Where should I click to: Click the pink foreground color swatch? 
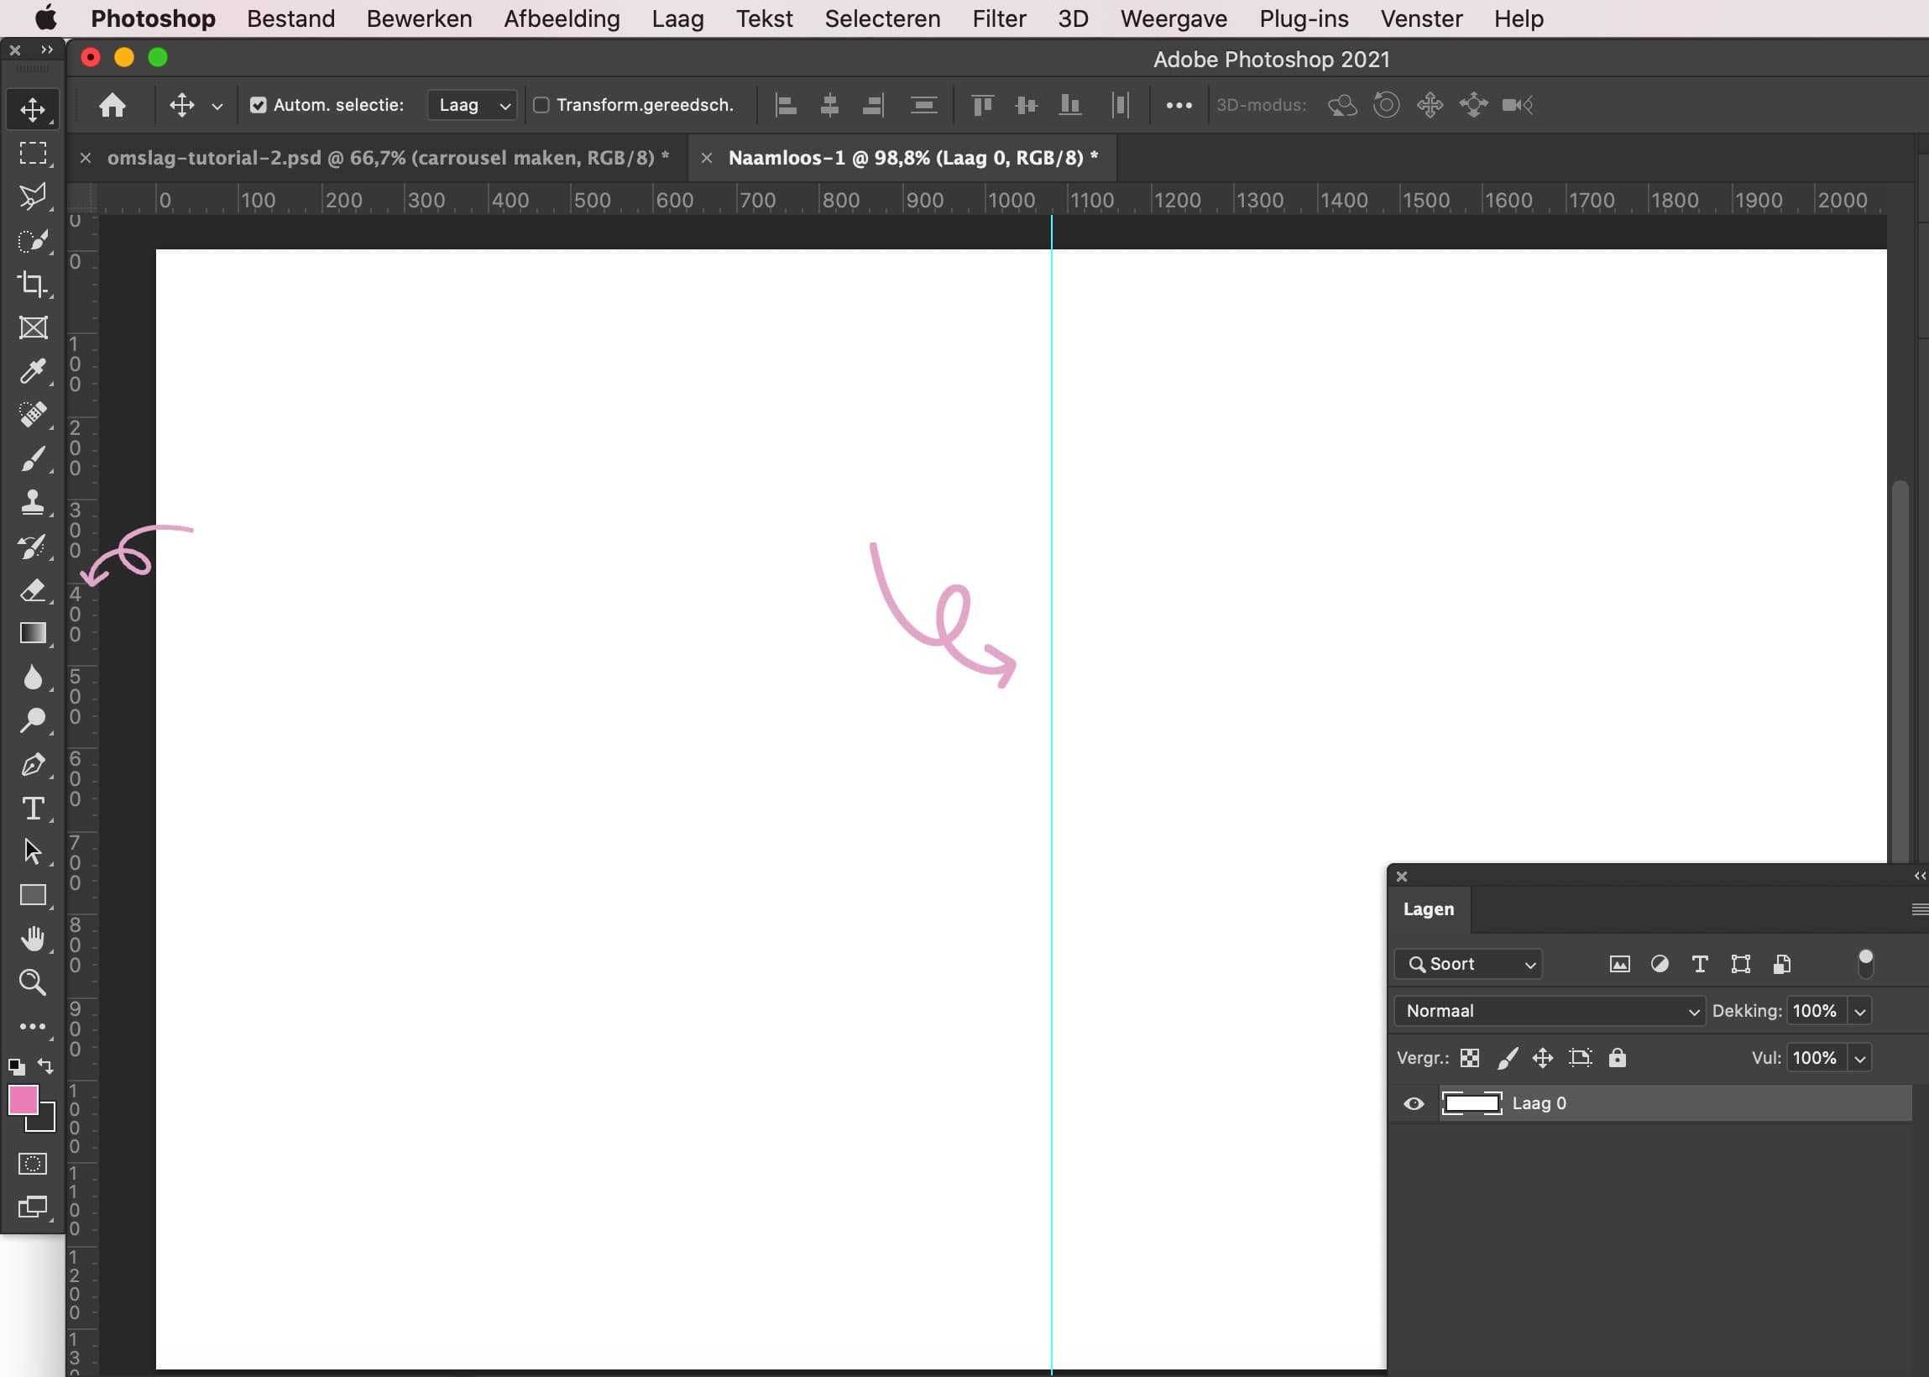coord(23,1100)
